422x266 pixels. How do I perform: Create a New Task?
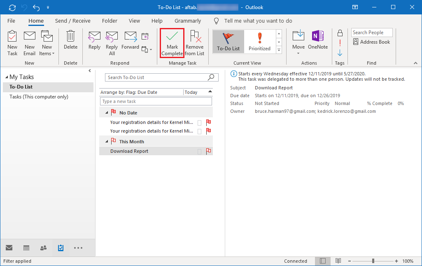click(x=12, y=43)
